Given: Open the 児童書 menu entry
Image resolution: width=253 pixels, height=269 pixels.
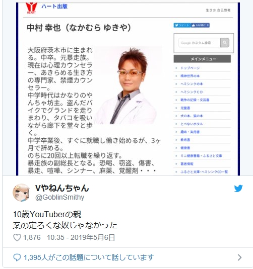Looking at the screenshot, I should 185,108.
